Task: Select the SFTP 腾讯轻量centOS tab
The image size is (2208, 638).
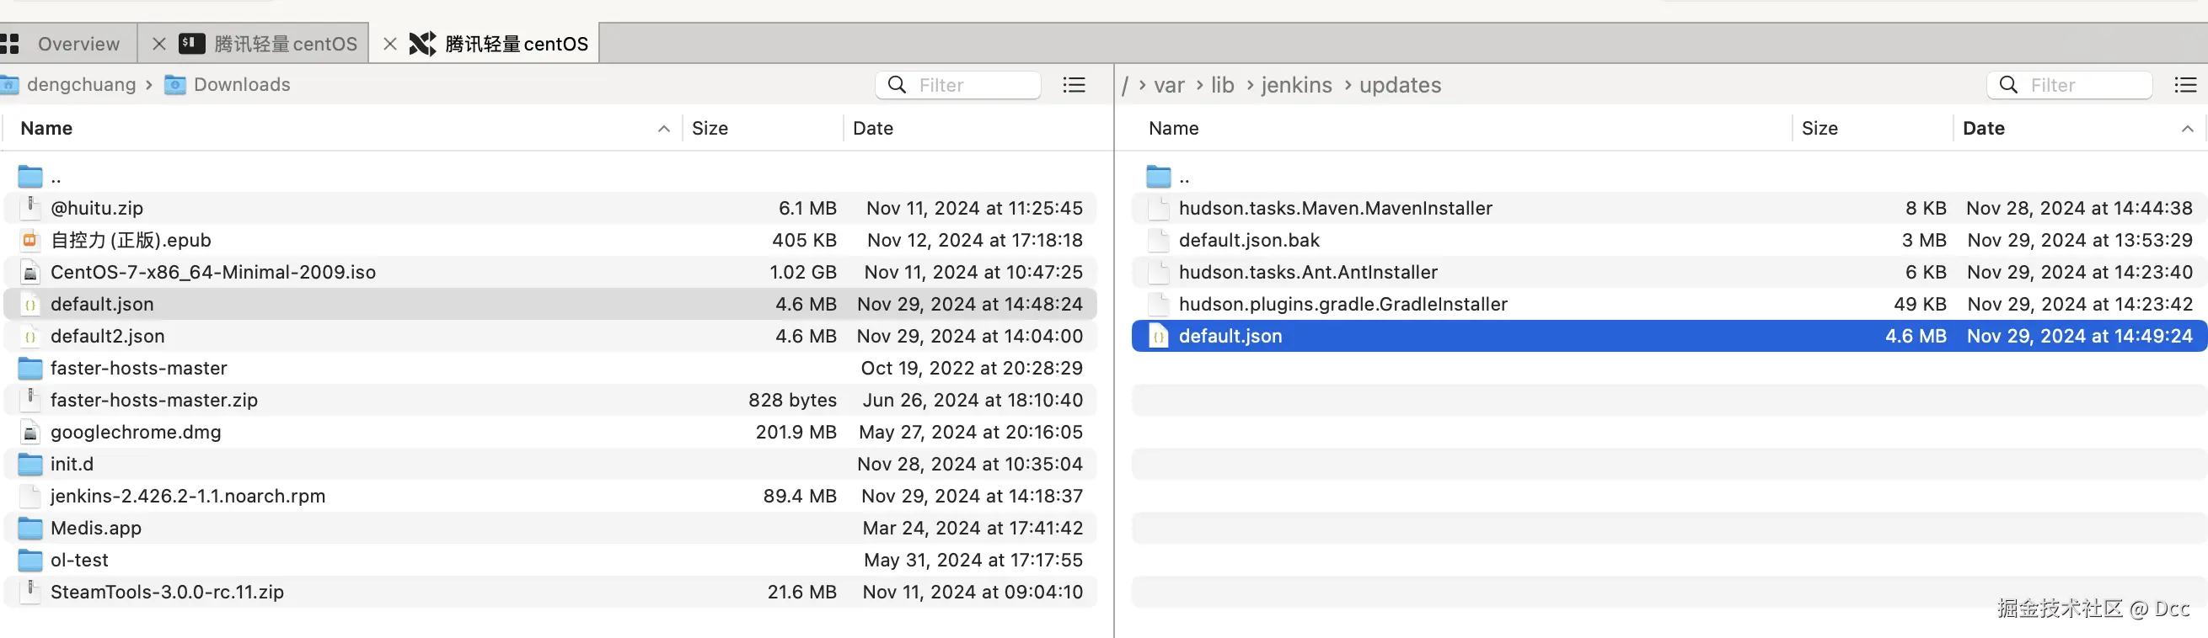Action: coord(516,44)
